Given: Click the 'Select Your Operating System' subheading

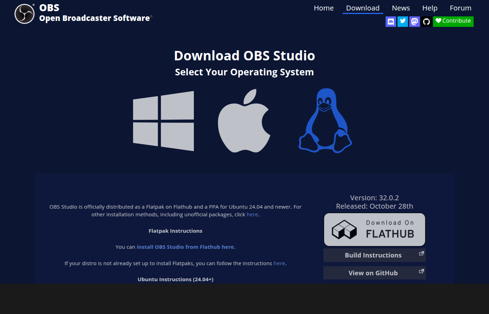Looking at the screenshot, I should [x=245, y=72].
